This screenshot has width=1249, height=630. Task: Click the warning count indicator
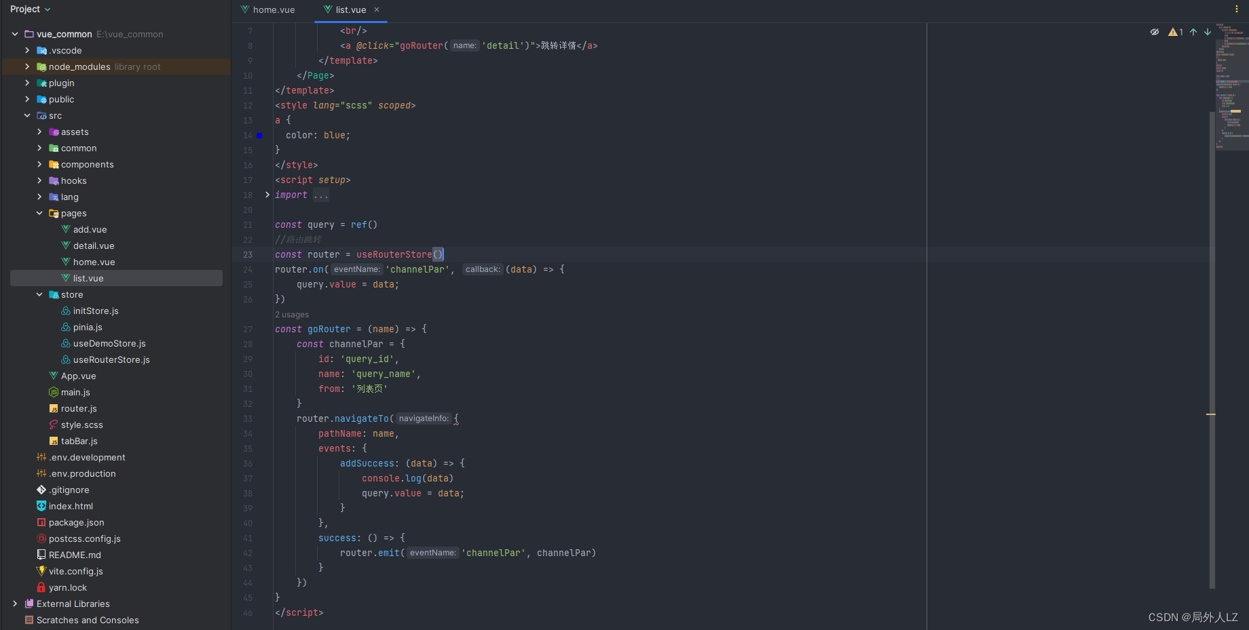pos(1176,32)
